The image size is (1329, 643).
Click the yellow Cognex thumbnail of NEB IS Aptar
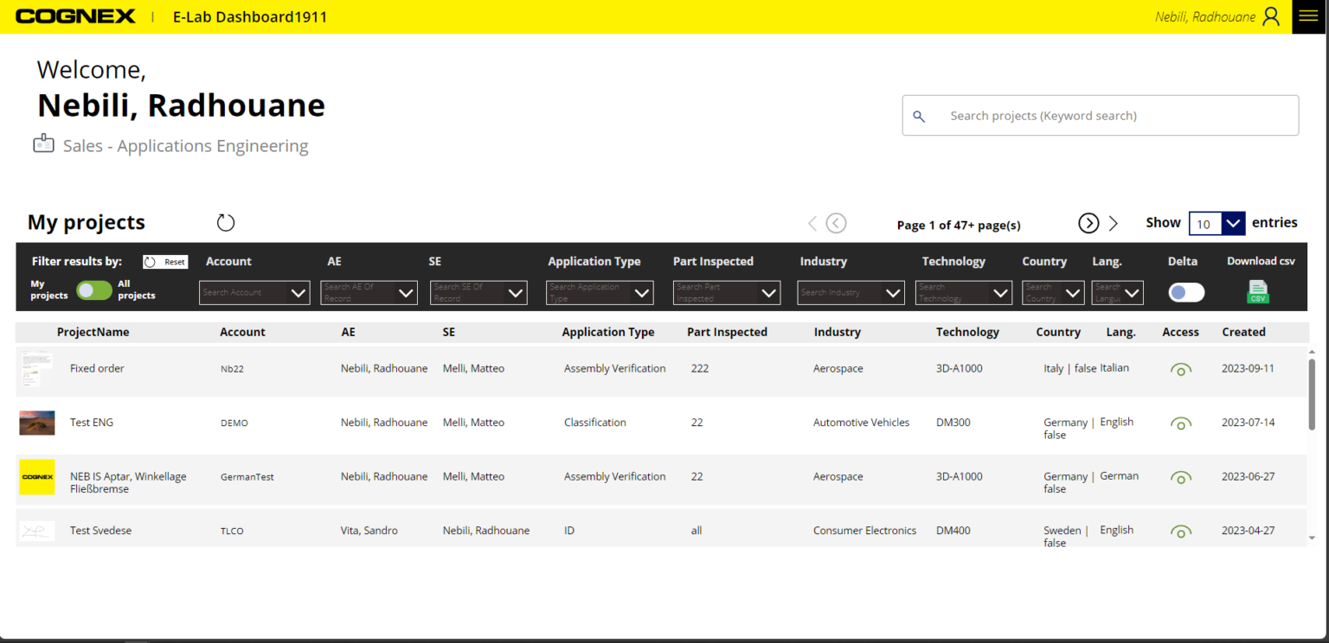[x=37, y=477]
